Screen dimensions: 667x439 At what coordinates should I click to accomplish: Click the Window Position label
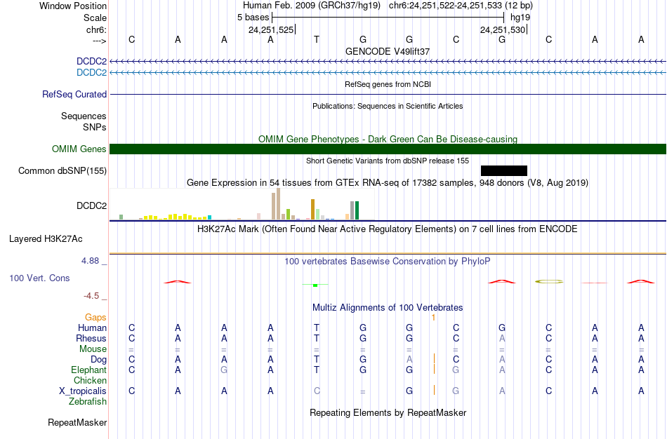73,6
